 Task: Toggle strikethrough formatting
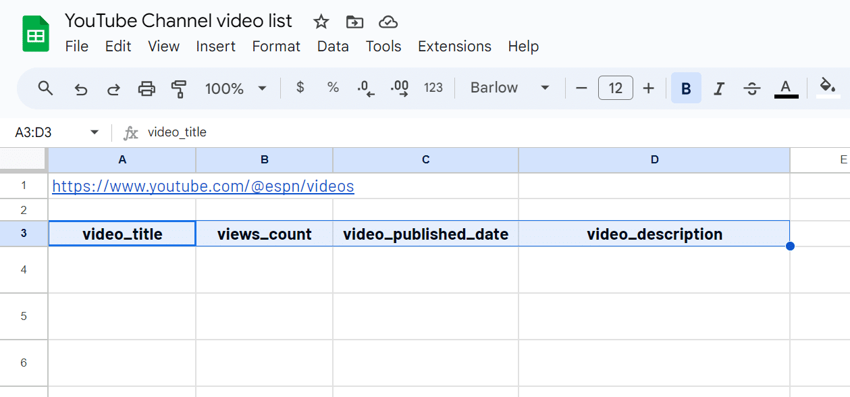click(752, 88)
